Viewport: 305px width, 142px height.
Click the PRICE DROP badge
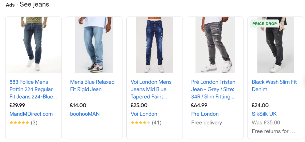coord(264,24)
